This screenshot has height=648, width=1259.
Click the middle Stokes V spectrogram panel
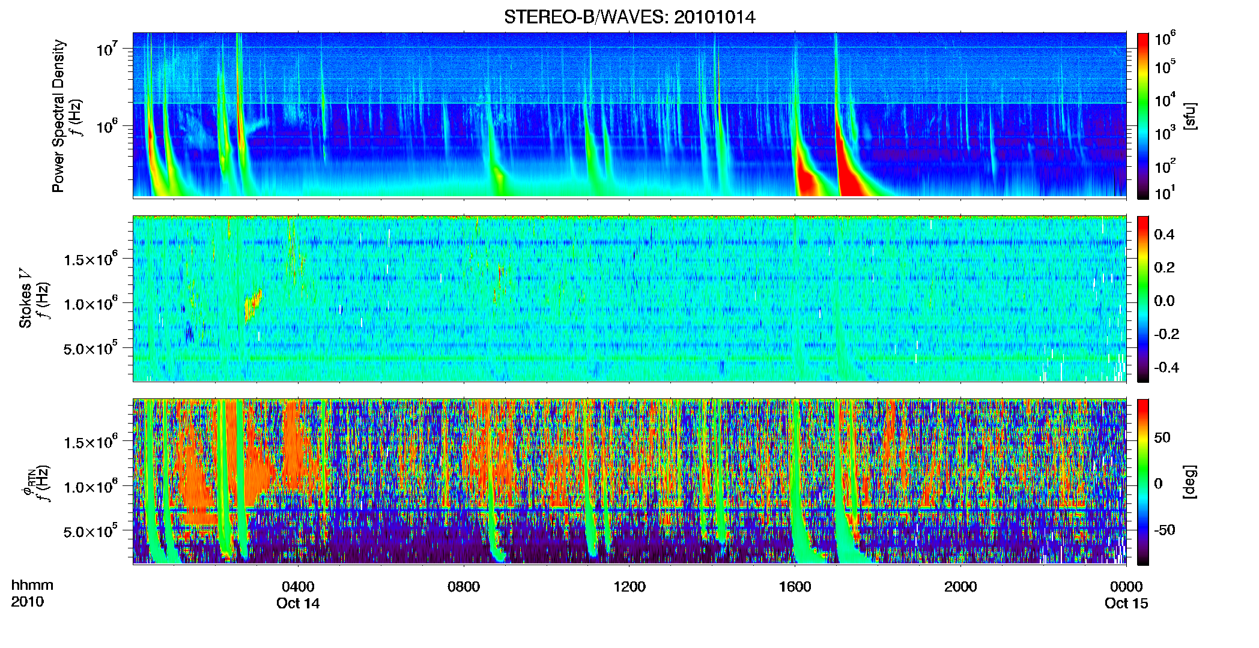point(629,298)
